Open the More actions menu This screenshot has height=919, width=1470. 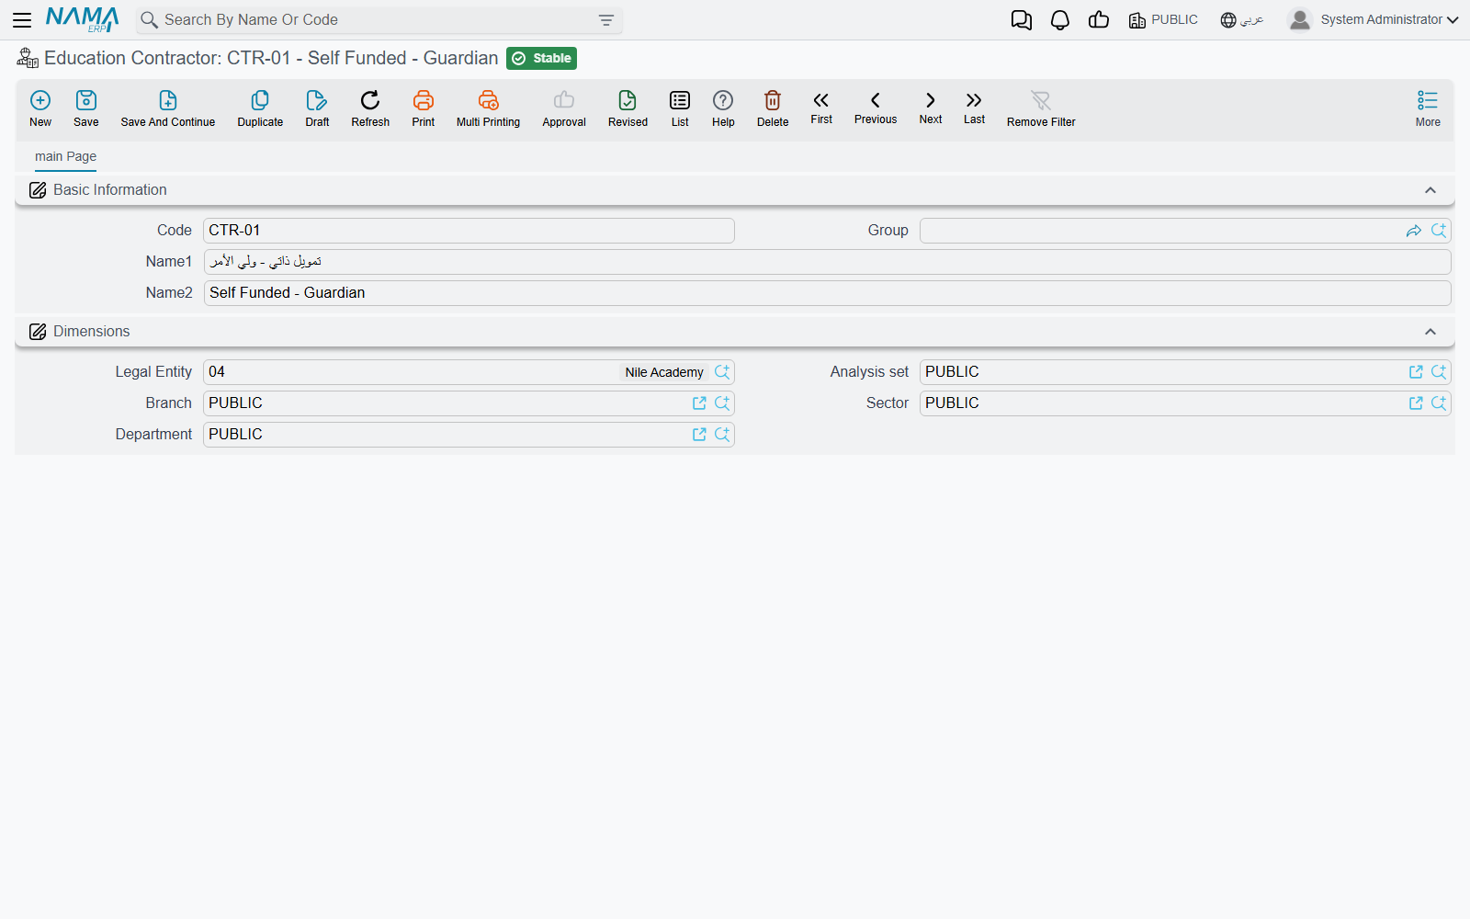pyautogui.click(x=1428, y=108)
